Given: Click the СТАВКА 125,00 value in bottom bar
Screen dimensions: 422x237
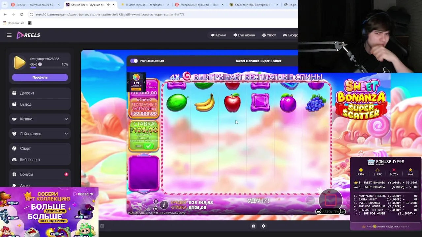Looking at the screenshot, I should click(x=197, y=208).
